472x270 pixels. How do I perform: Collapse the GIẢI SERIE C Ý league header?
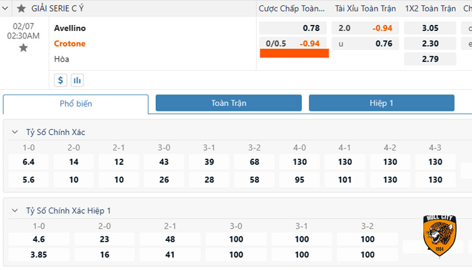click(x=8, y=9)
